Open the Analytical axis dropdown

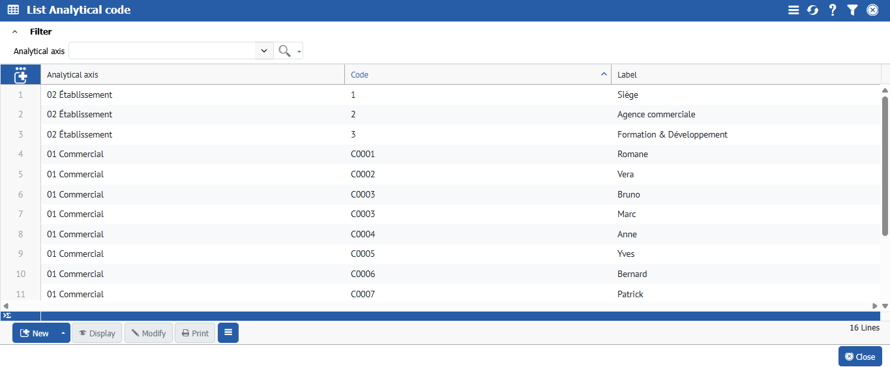(263, 51)
